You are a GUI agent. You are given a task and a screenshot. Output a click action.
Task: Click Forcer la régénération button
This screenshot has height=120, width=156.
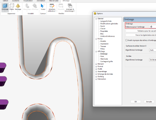tap(141, 35)
